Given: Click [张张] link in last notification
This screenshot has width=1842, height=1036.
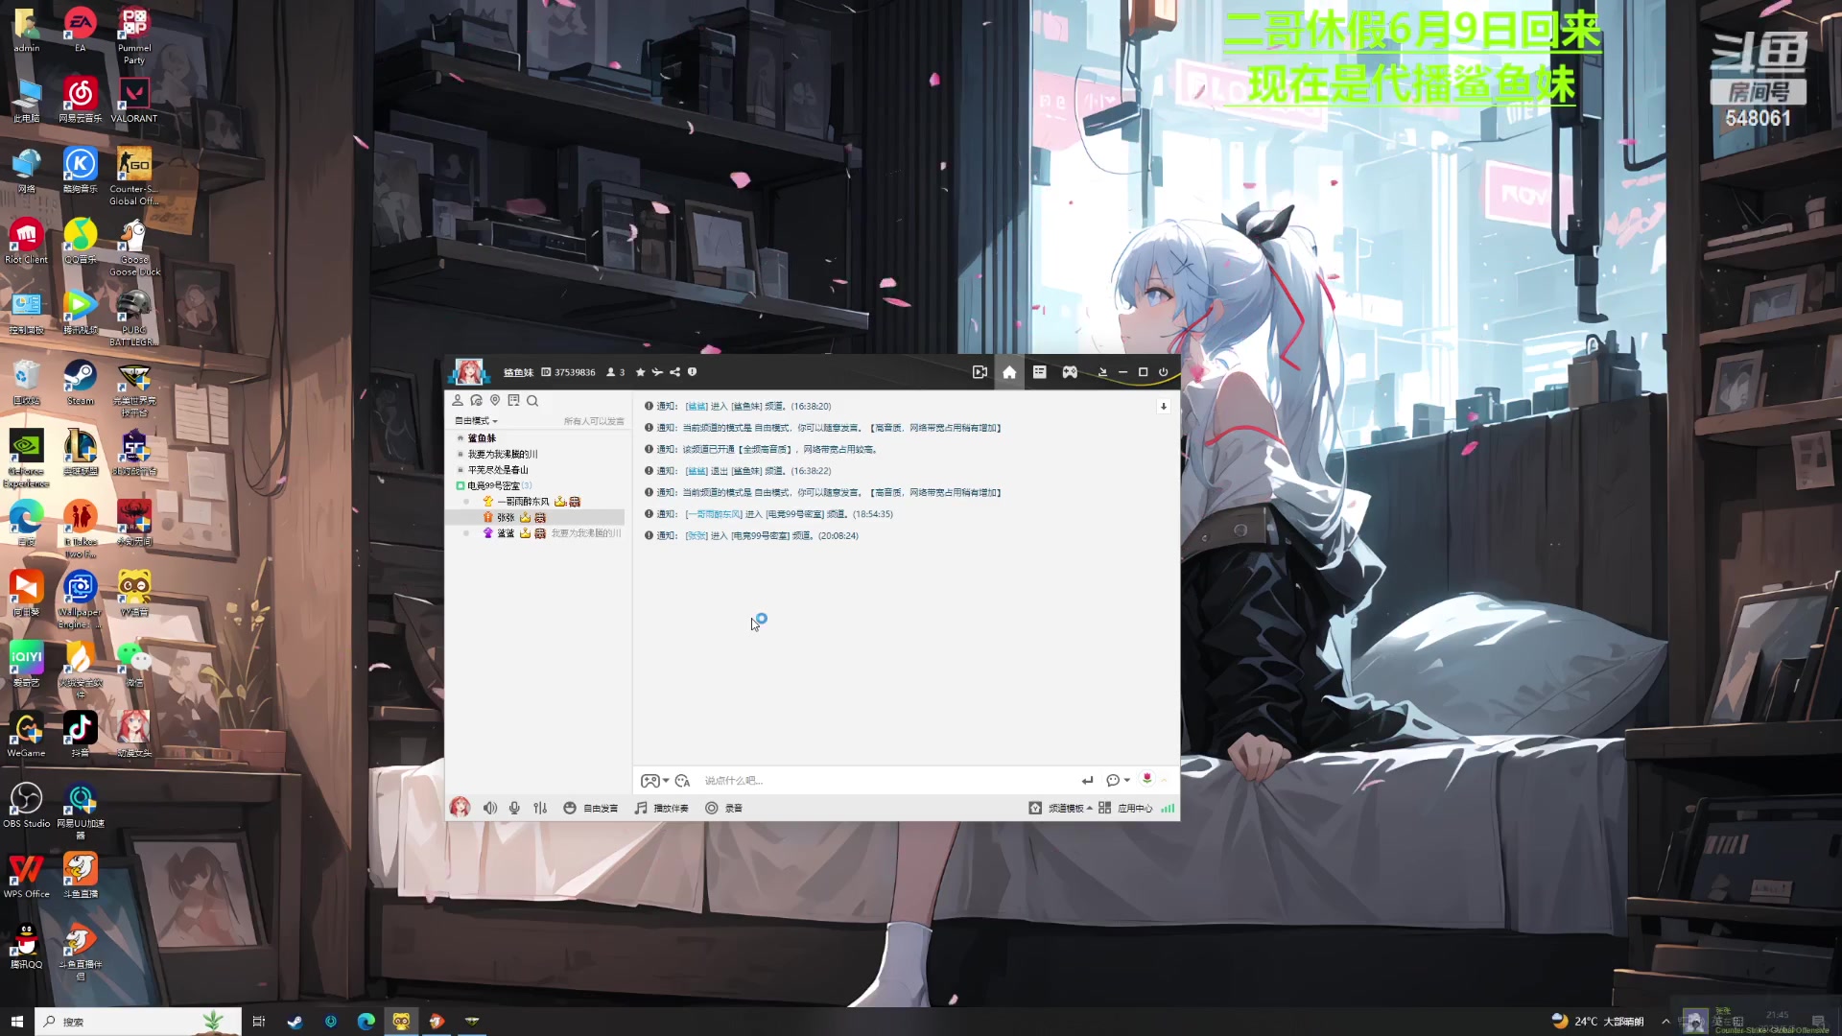Looking at the screenshot, I should (x=697, y=536).
